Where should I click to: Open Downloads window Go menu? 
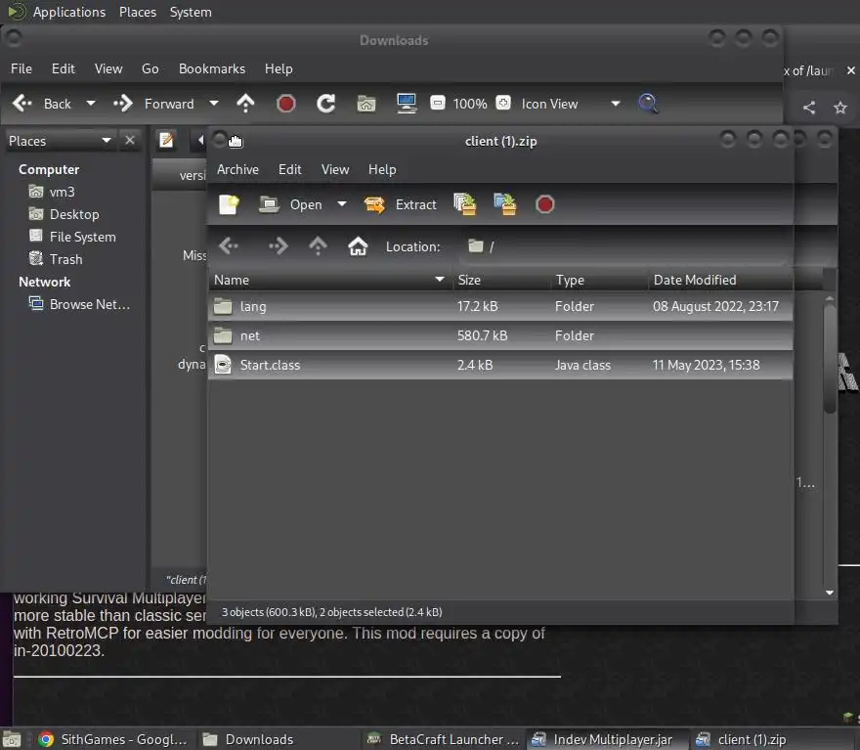coord(150,68)
